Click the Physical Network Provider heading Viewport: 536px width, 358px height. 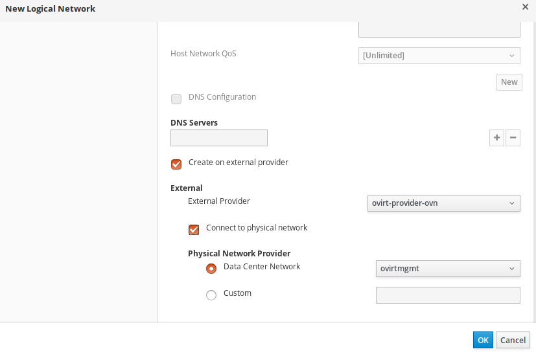(239, 253)
